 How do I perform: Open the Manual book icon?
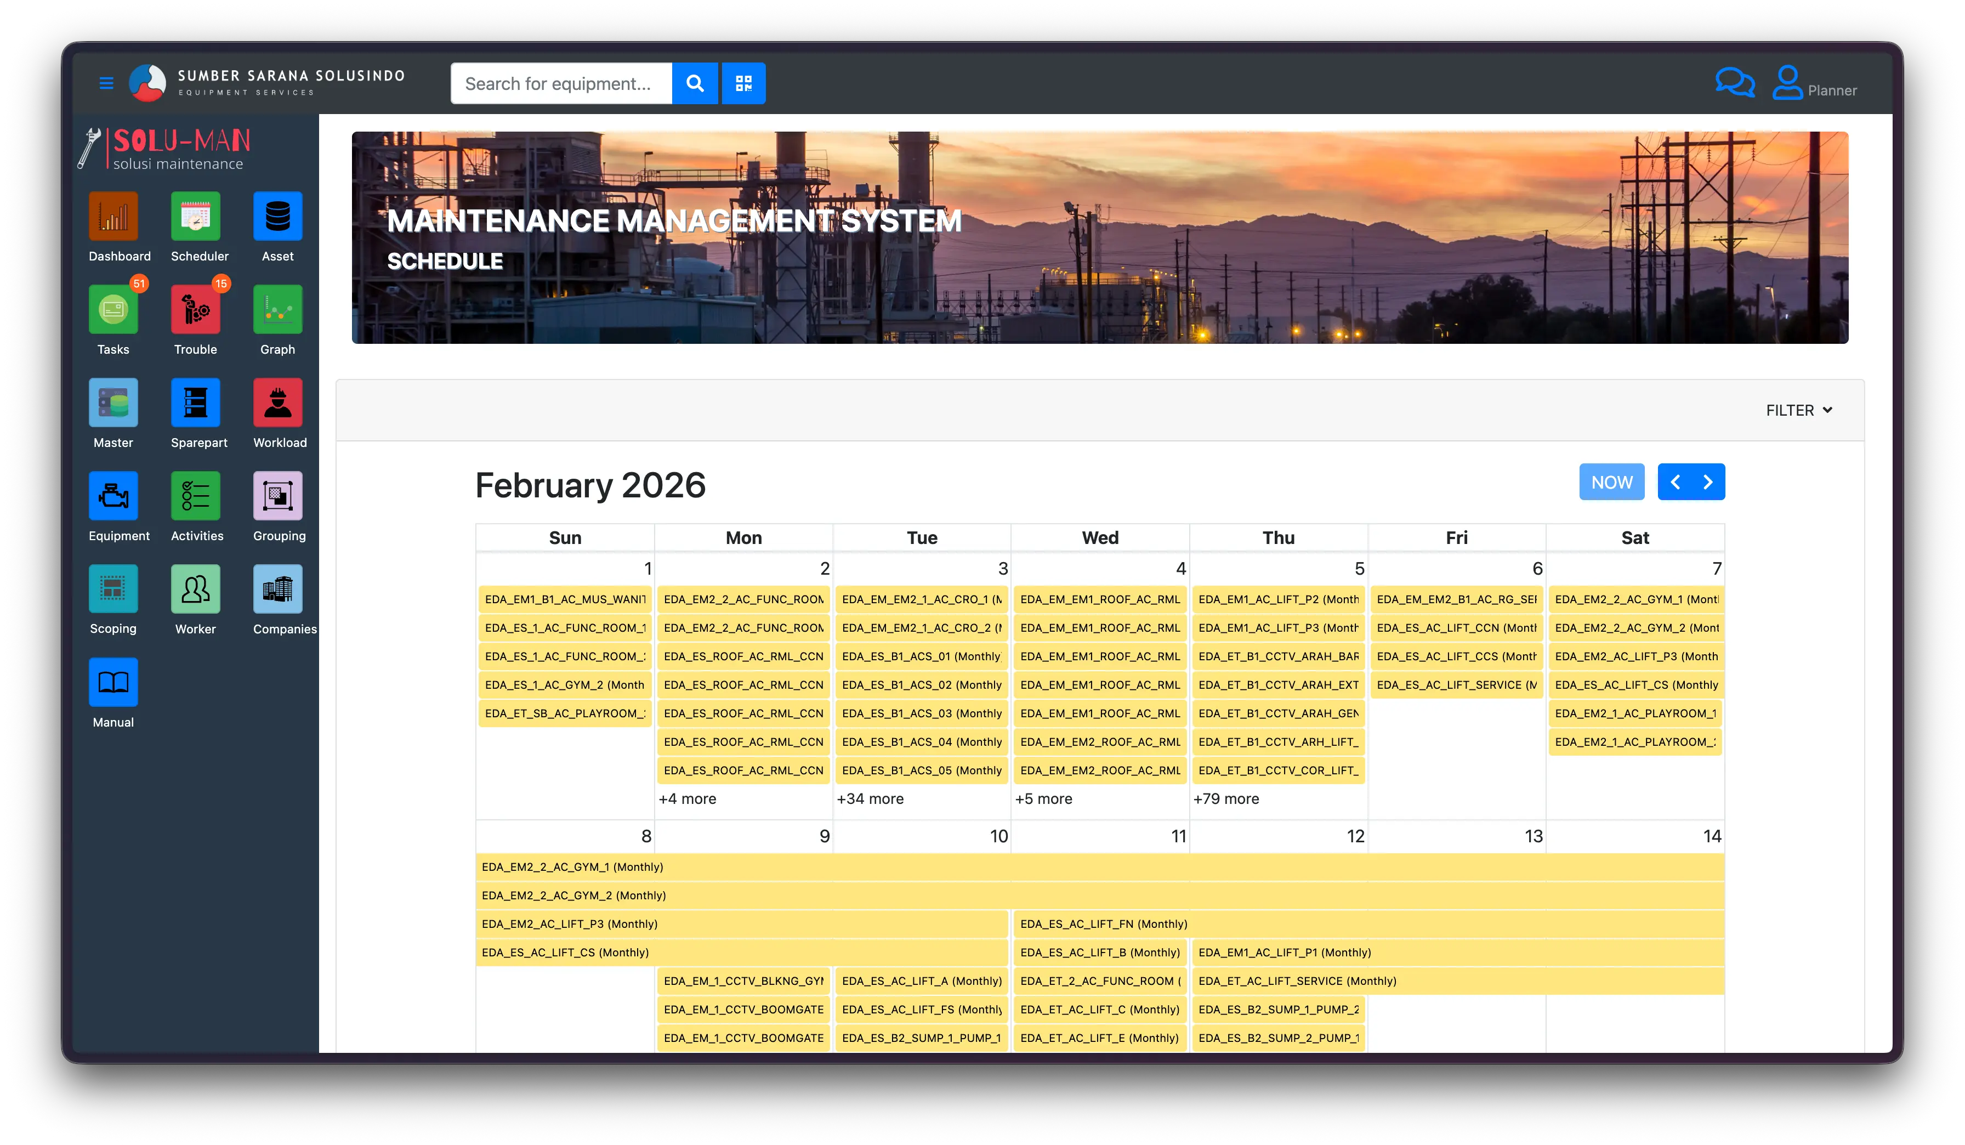pos(113,683)
